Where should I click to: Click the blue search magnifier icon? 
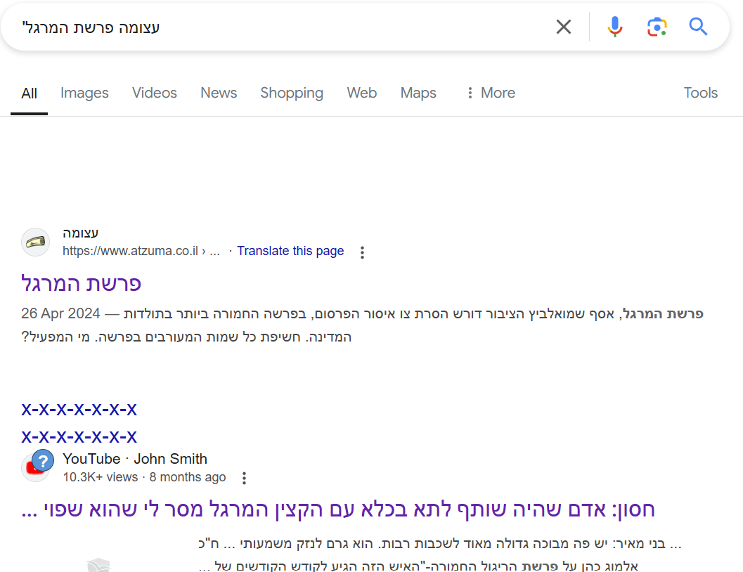coord(697,26)
